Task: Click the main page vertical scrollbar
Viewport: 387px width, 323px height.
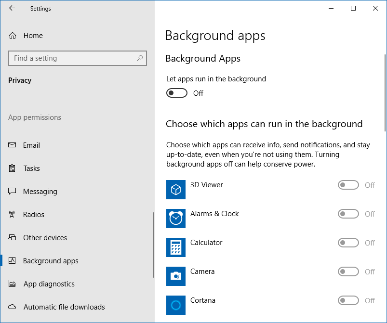Action: (x=385, y=91)
